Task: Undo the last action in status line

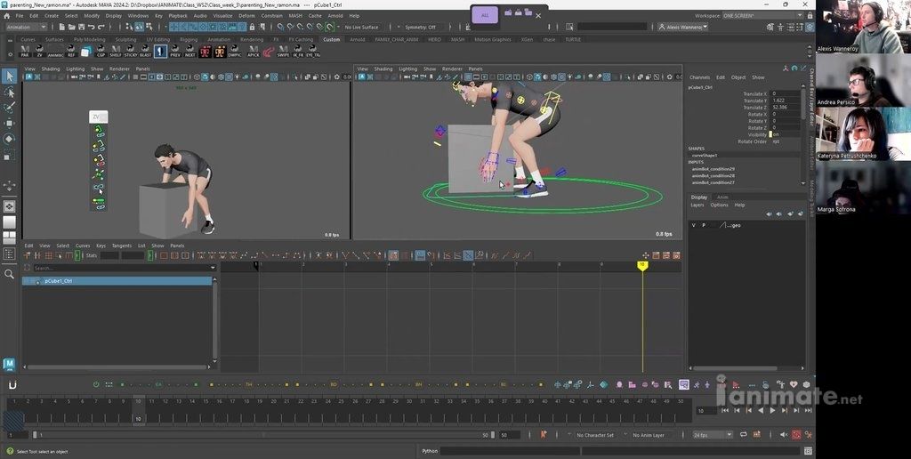Action: click(92, 27)
